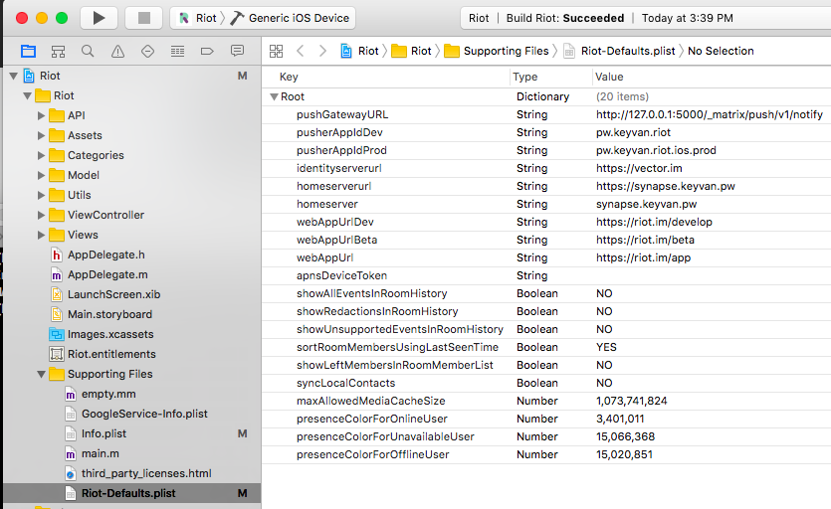Collapse the Riot group folder
Image resolution: width=831 pixels, height=509 pixels.
click(x=28, y=95)
